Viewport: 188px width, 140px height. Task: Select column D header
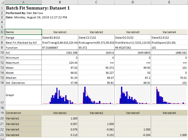(x=132, y=2)
